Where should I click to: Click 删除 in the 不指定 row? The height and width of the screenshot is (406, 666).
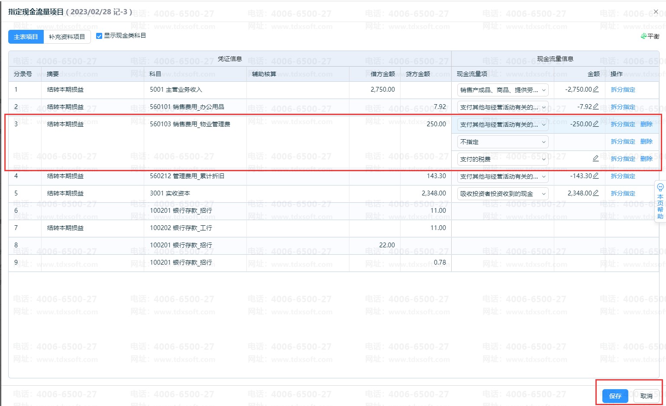tap(646, 141)
